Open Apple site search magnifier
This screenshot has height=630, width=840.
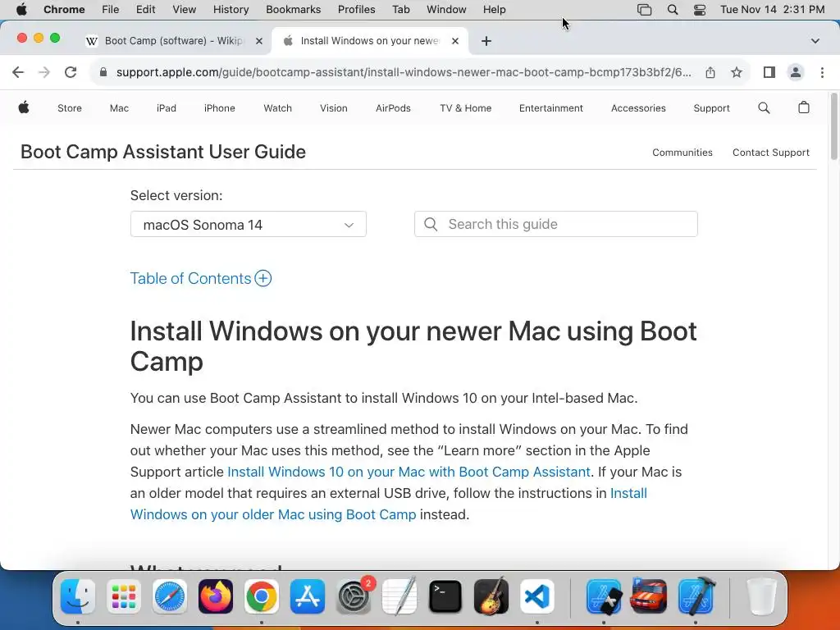click(x=764, y=108)
